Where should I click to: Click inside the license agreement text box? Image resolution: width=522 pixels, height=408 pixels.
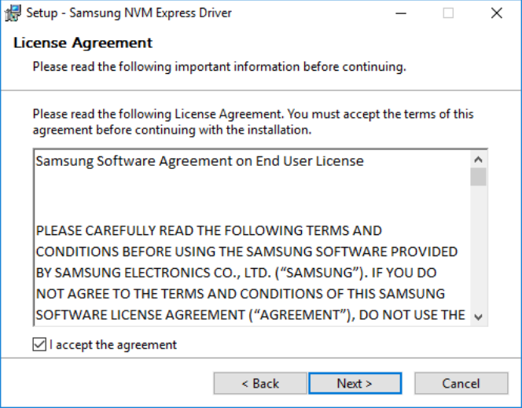252,237
